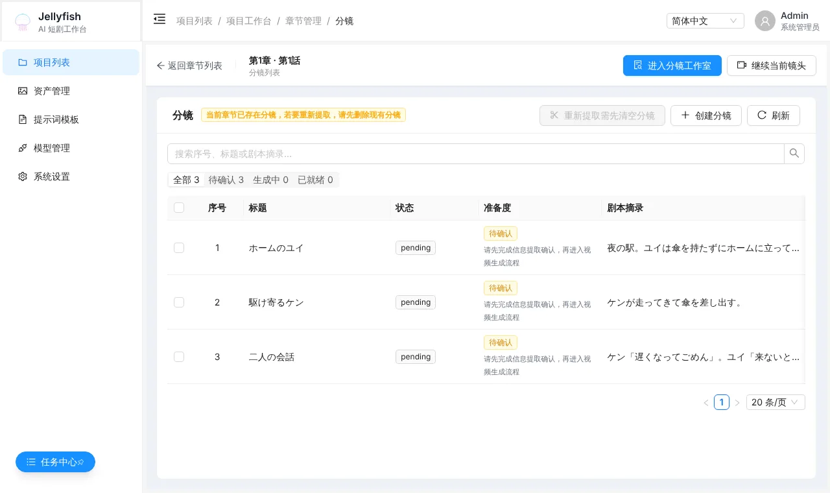Click the gear icon beside 系统设置

(23, 177)
